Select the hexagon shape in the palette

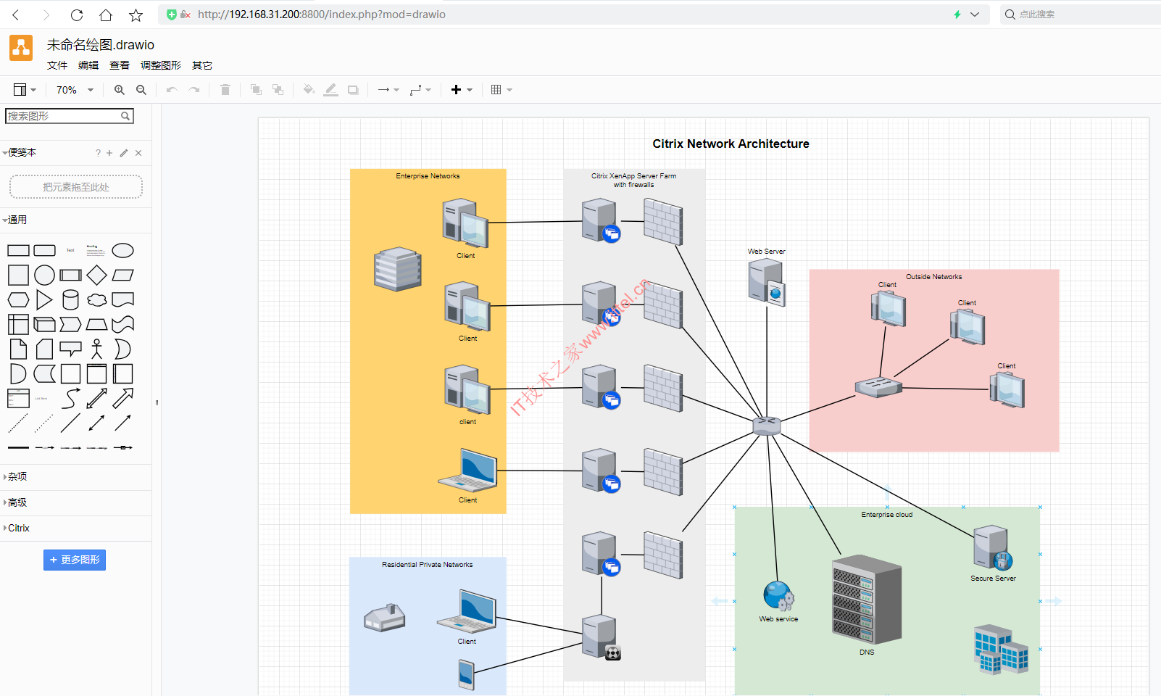pos(18,300)
